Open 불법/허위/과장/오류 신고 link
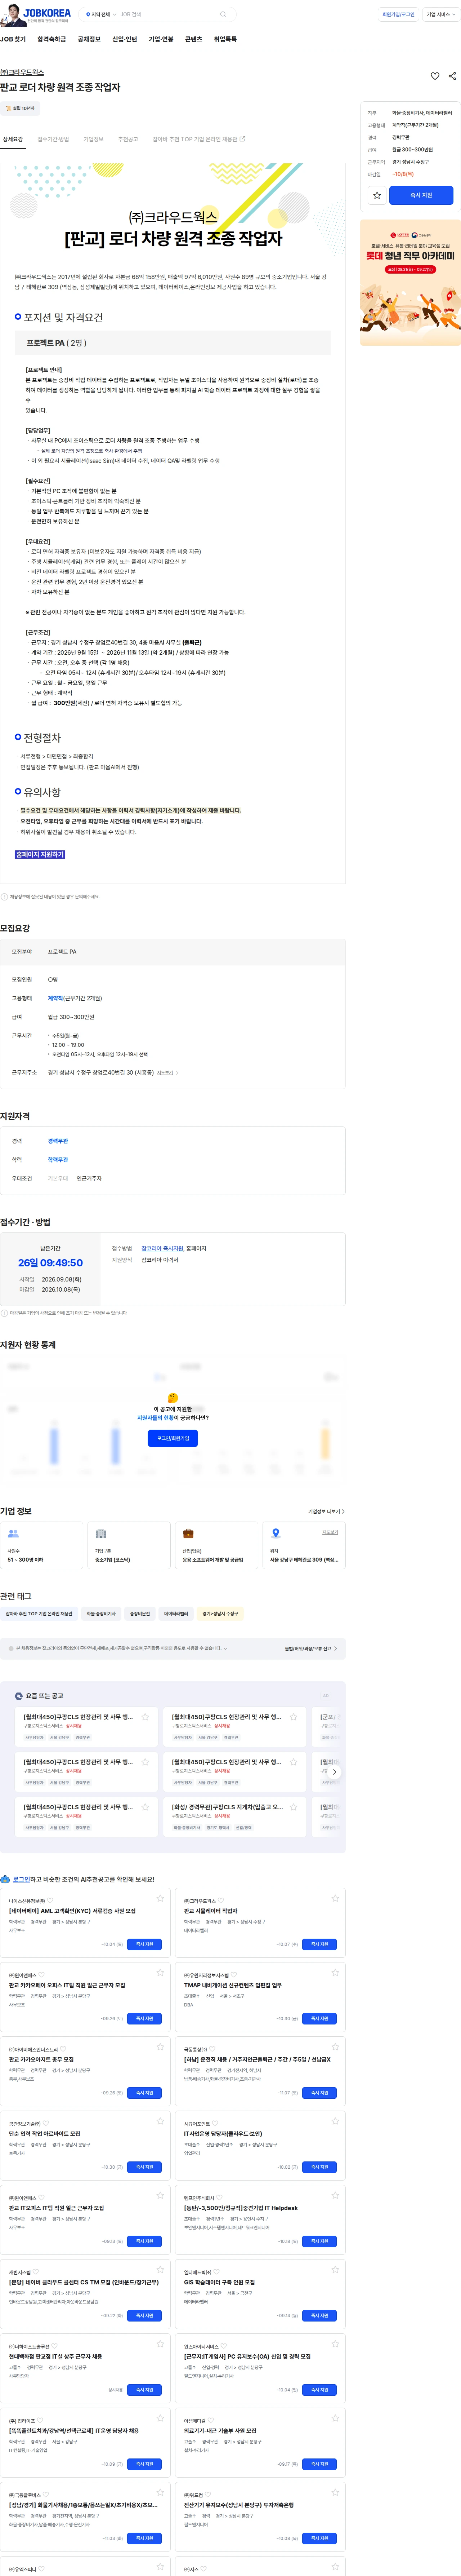The image size is (461, 2576). 311,1648
